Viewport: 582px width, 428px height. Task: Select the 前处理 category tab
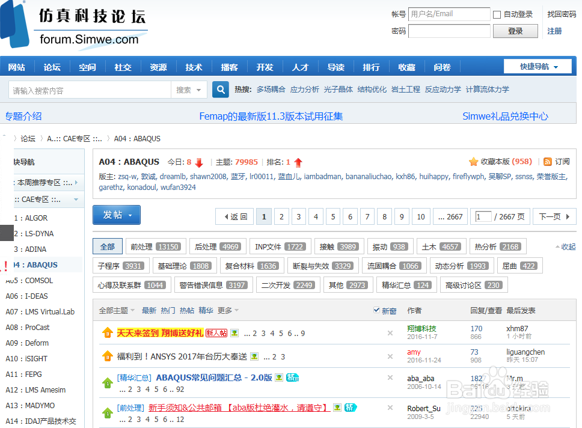coord(155,246)
